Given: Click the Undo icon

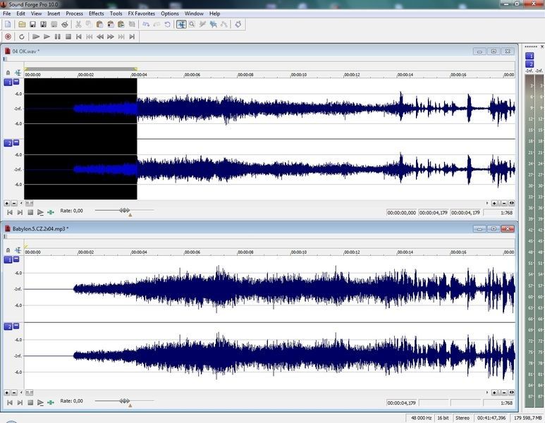Looking at the screenshot, I should coord(146,25).
